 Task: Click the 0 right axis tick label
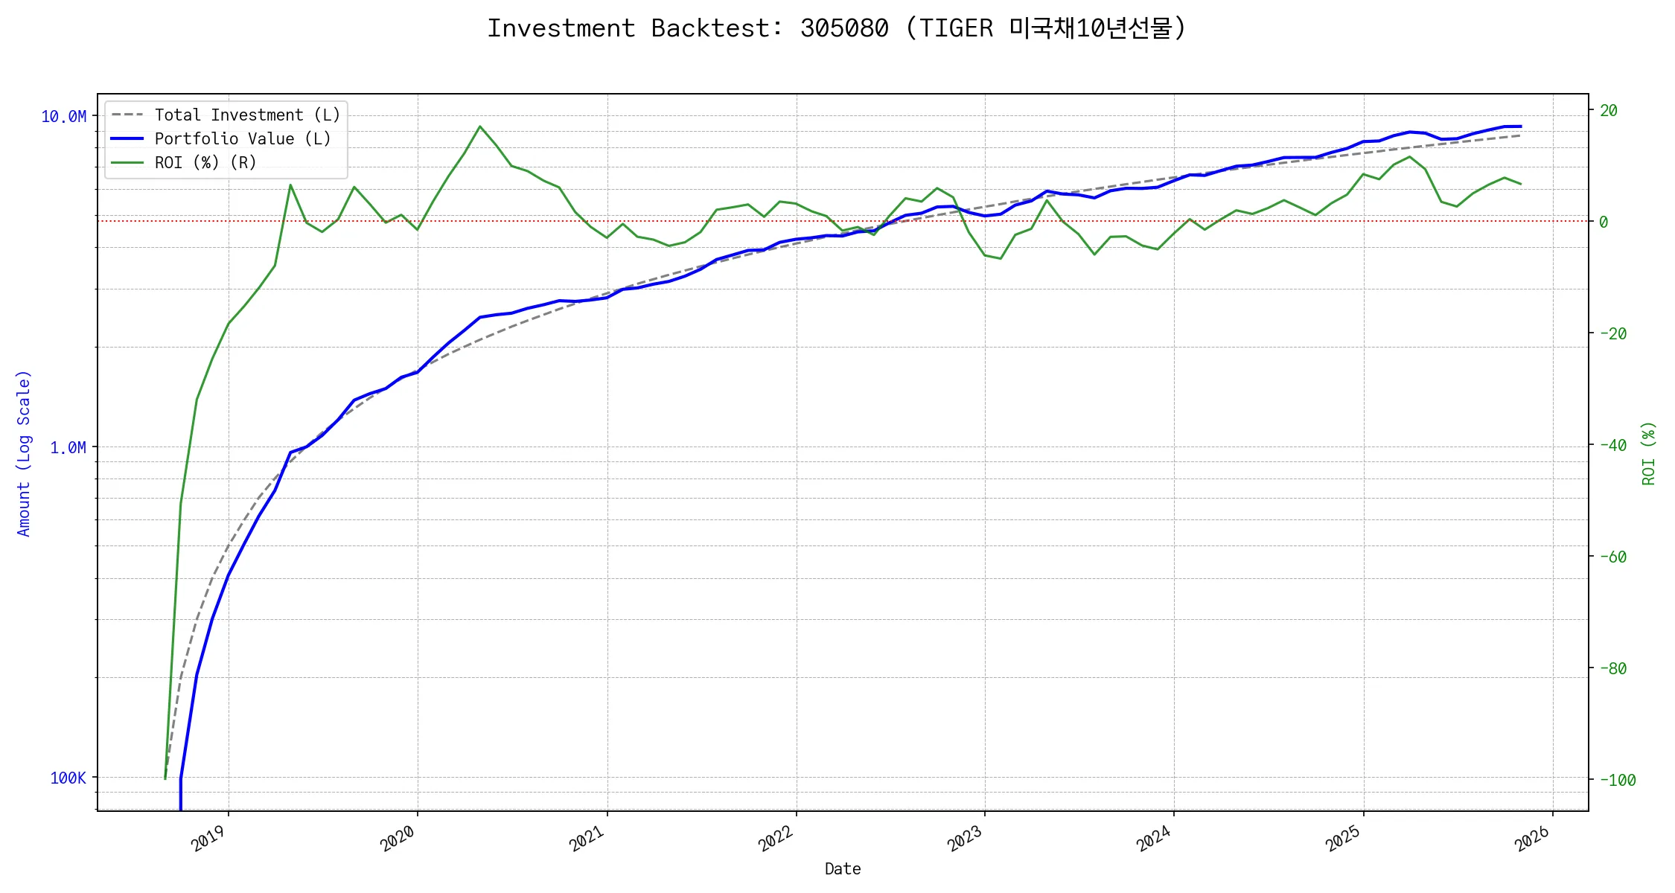pos(1604,223)
